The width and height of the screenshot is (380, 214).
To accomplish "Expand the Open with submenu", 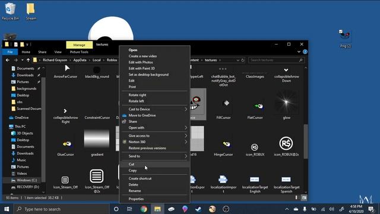I will coord(154,128).
